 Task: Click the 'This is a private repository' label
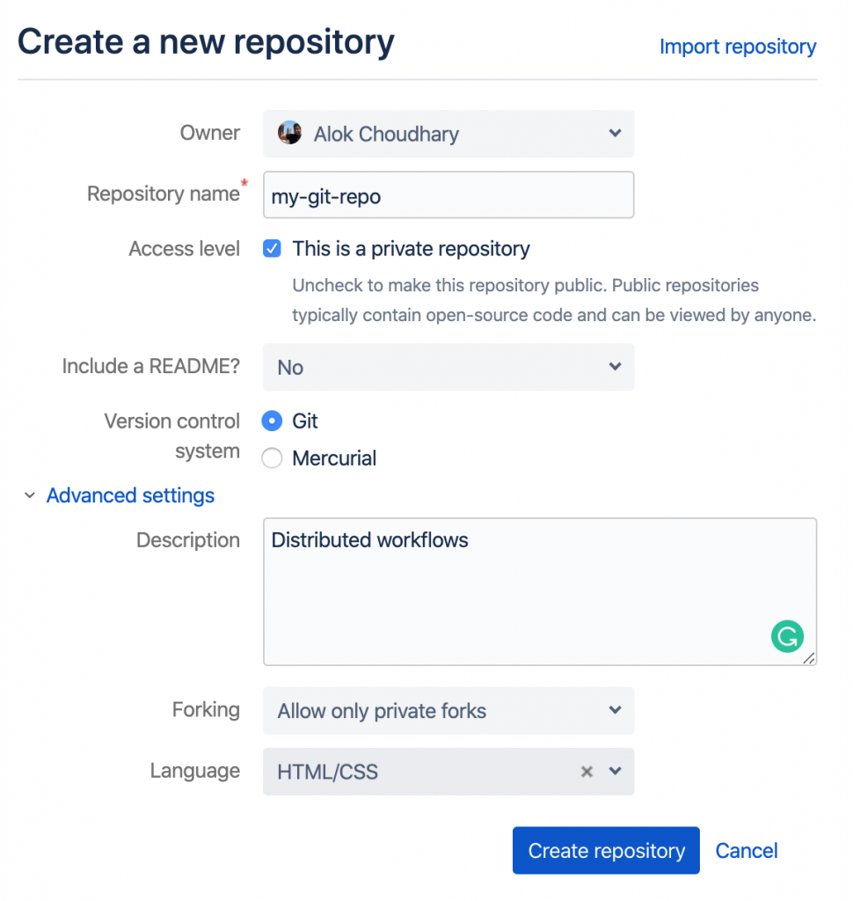411,249
